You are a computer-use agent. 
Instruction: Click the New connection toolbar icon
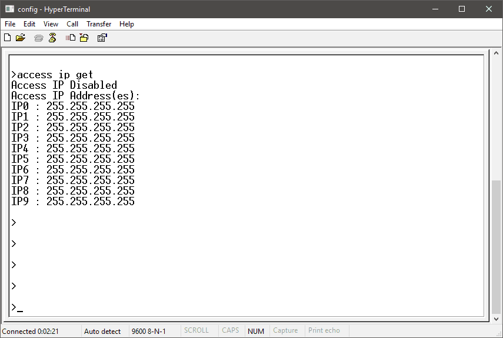click(x=8, y=38)
